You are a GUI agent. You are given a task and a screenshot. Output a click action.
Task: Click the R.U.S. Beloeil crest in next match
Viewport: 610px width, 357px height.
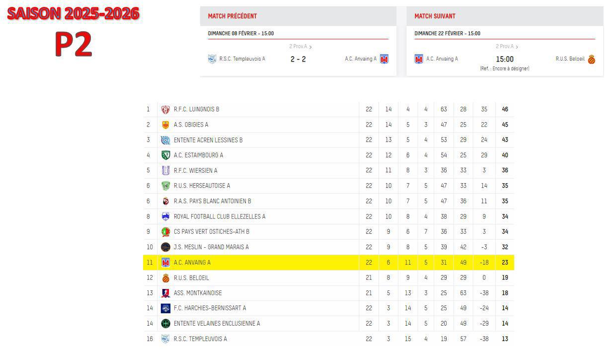click(x=591, y=59)
